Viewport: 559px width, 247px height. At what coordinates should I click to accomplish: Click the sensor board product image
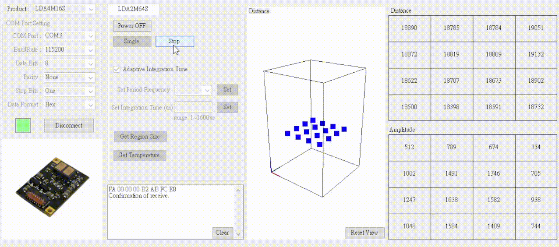click(x=52, y=189)
